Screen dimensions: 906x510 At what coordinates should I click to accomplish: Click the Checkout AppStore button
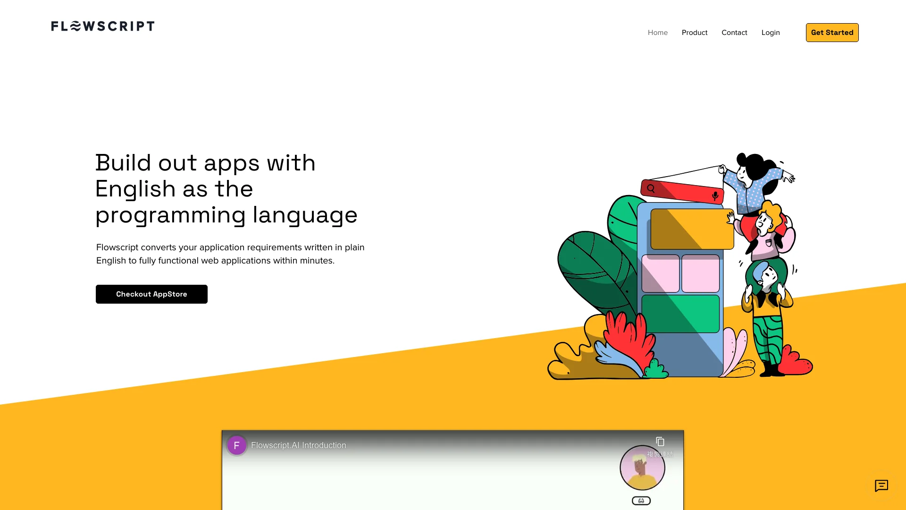click(x=151, y=294)
